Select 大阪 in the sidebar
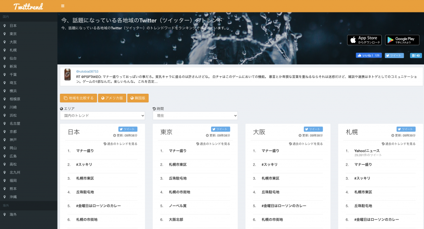This screenshot has height=229, width=424. tap(13, 42)
